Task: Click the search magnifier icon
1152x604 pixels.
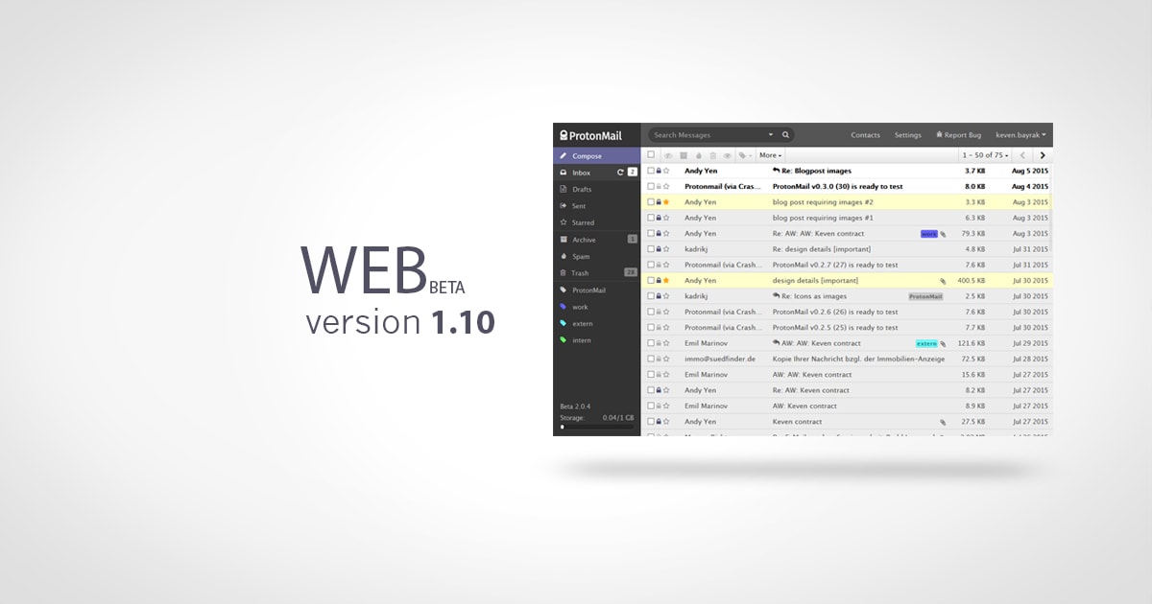Action: coord(785,135)
